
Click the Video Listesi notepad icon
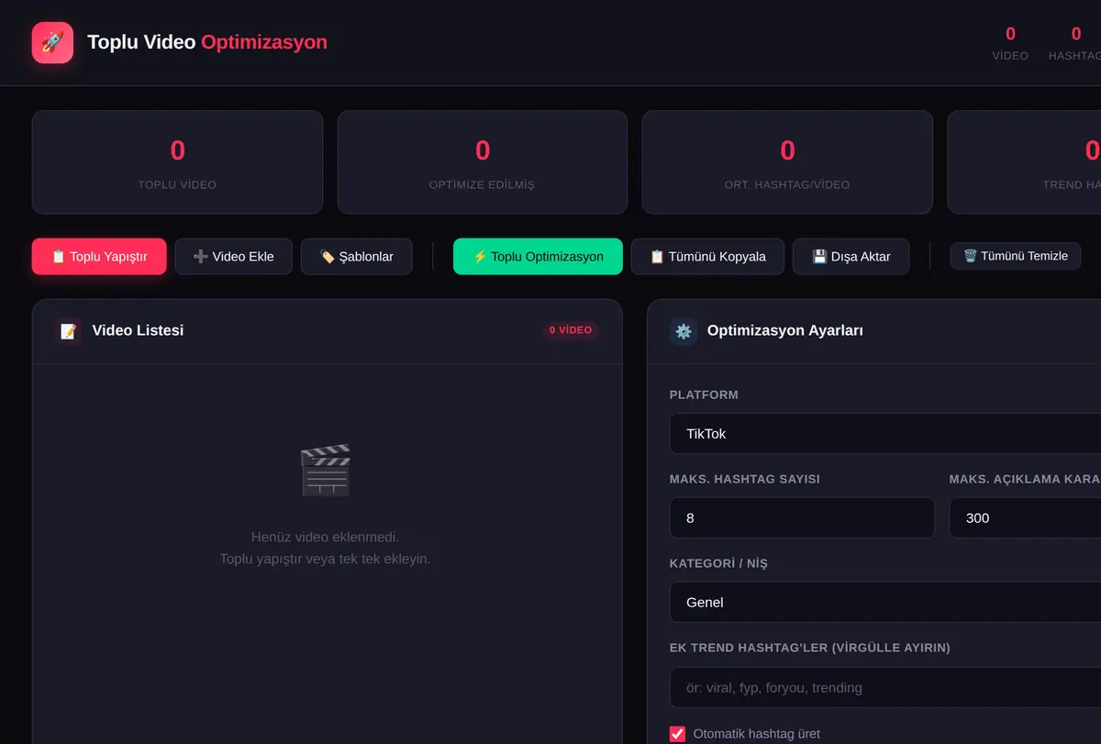(x=68, y=331)
